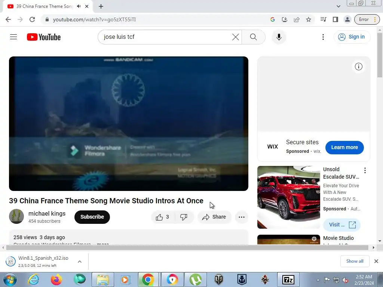Dislike the video with thumbs down
This screenshot has width=383, height=287.
pos(184,217)
